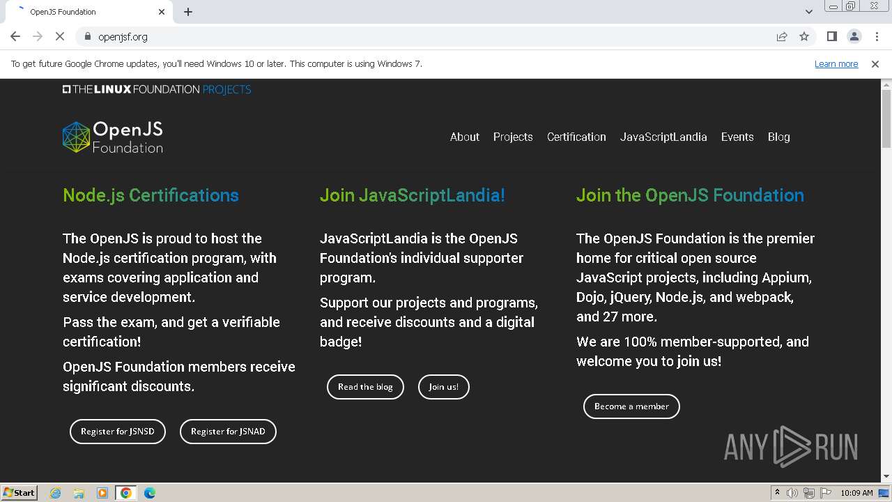892x502 pixels.
Task: Click the Become a member button
Action: coord(631,406)
